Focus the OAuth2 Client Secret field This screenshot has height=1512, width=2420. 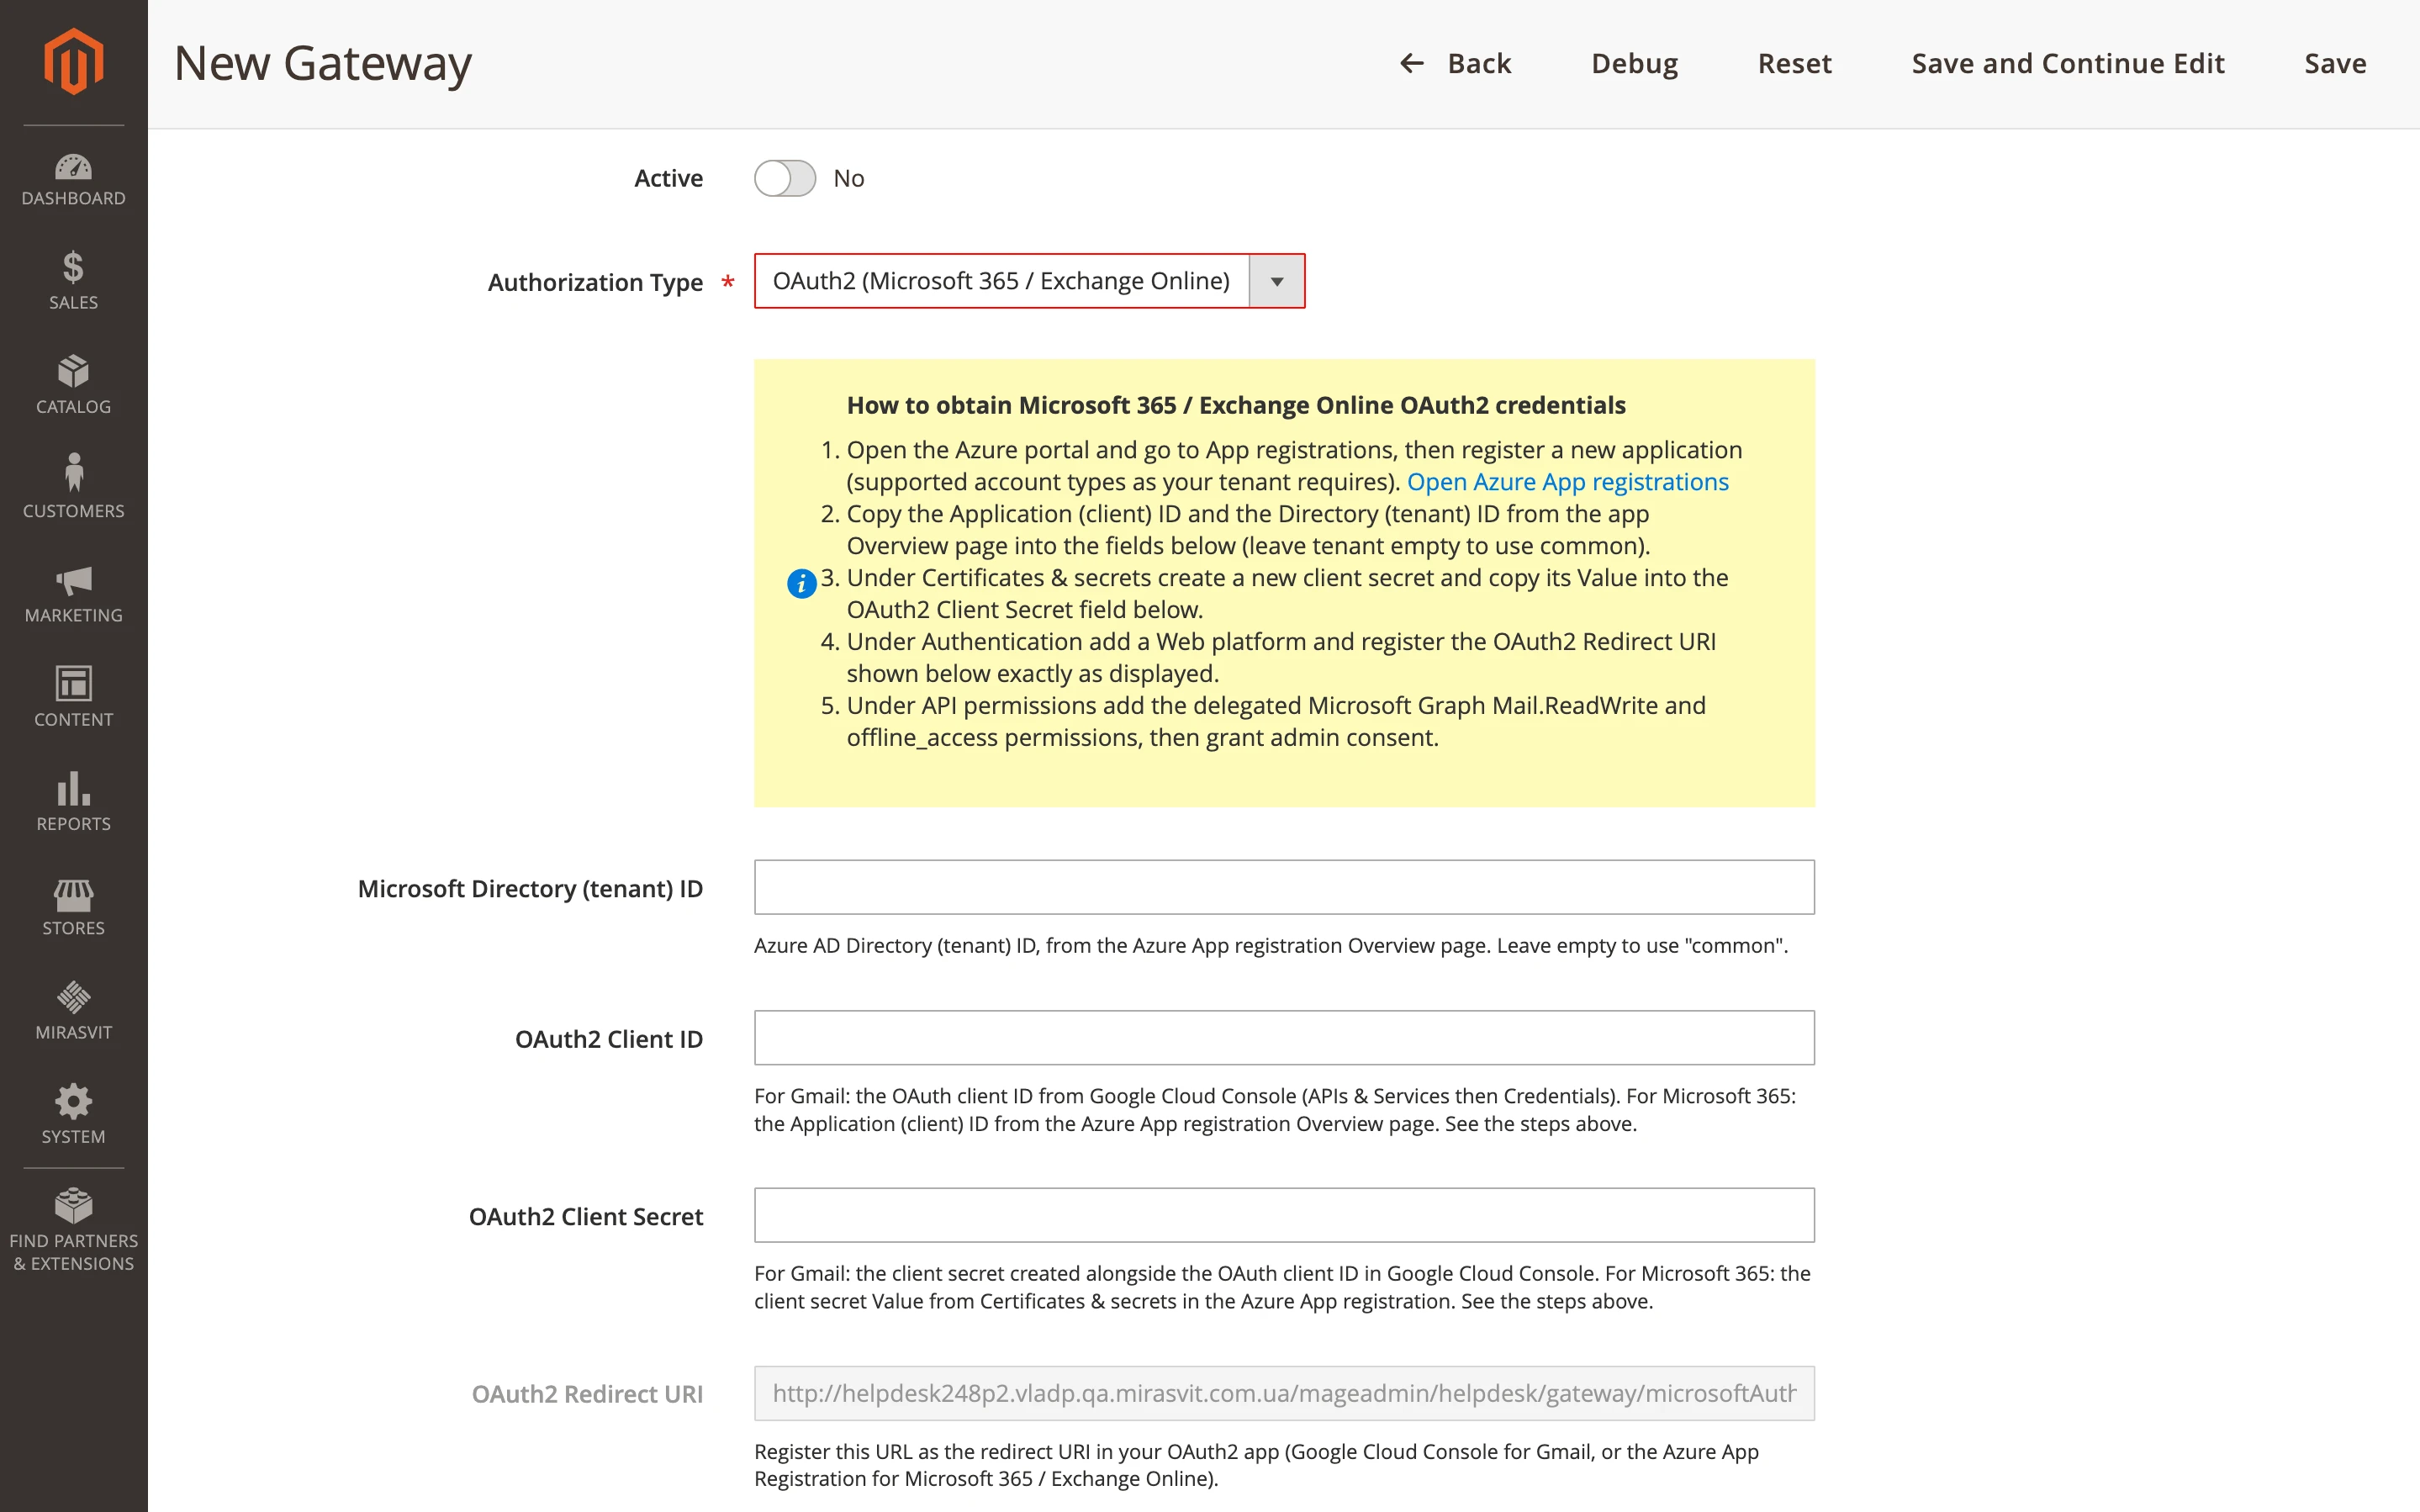1283,1215
